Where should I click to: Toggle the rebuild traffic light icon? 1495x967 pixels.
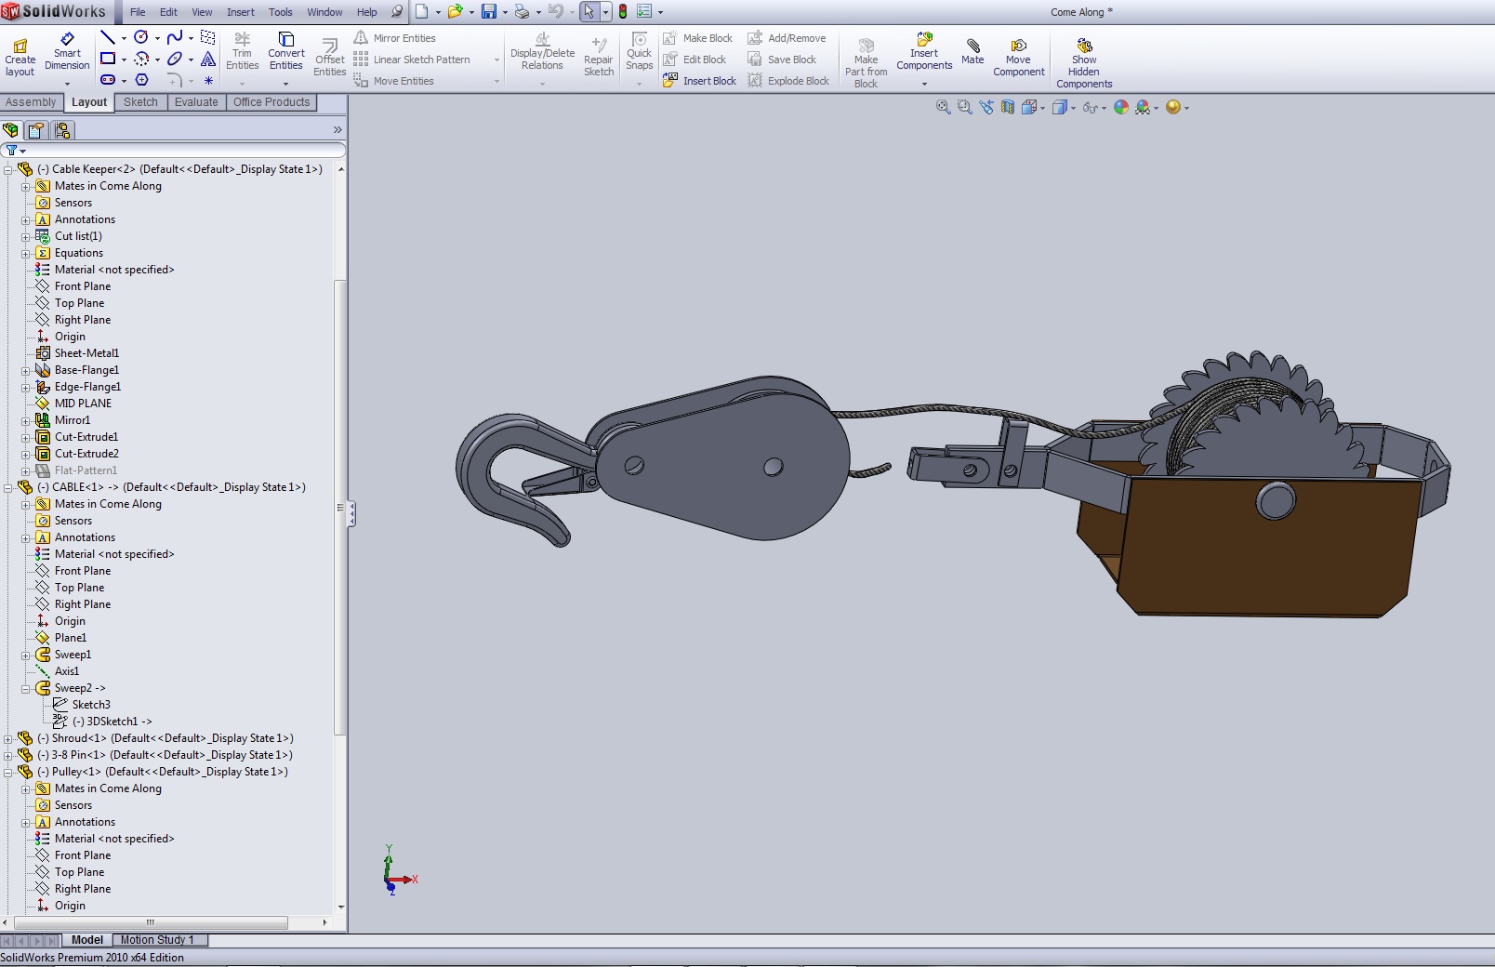(623, 12)
